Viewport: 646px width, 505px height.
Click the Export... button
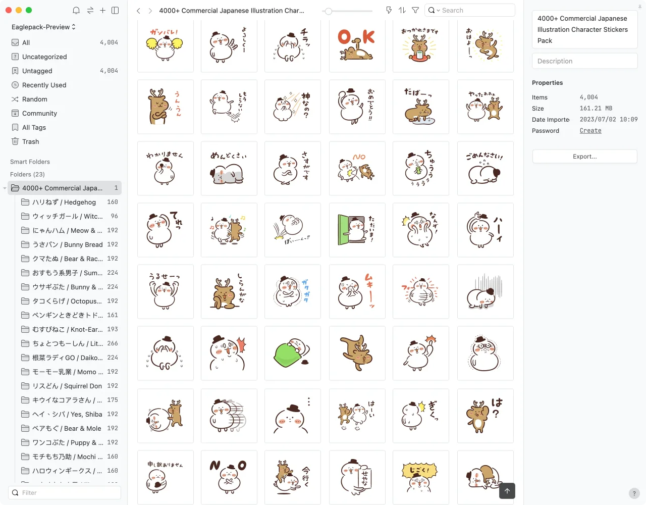click(584, 157)
